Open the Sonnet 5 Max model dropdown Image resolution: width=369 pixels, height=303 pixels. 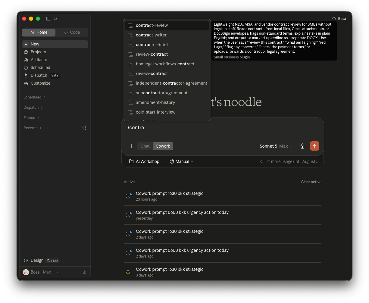276,146
